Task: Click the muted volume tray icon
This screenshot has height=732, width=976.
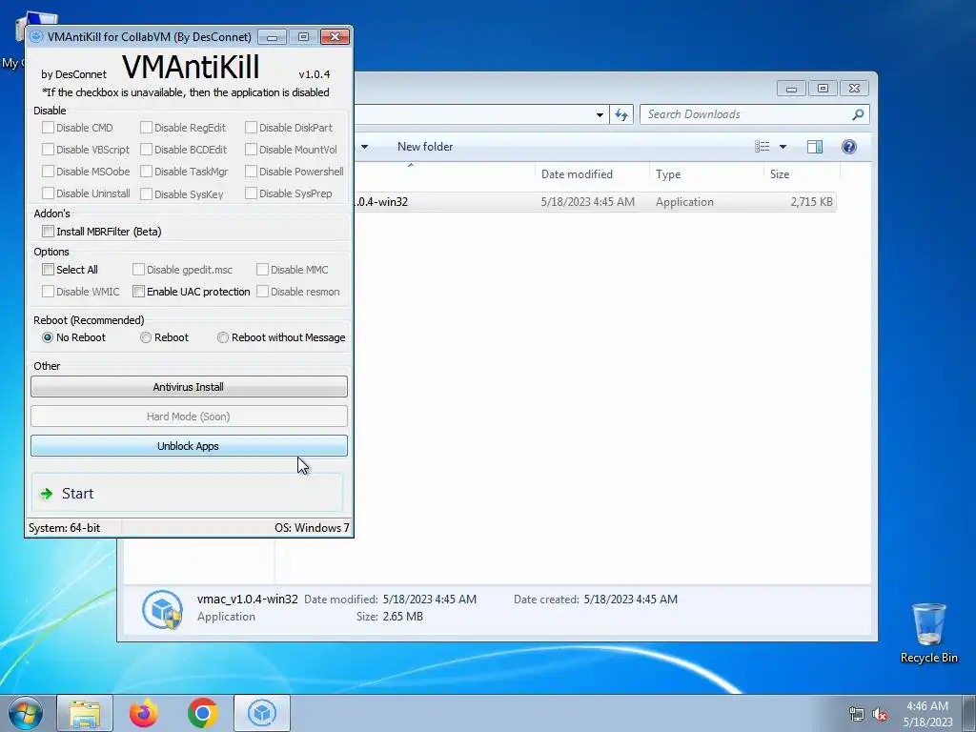Action: pos(880,714)
